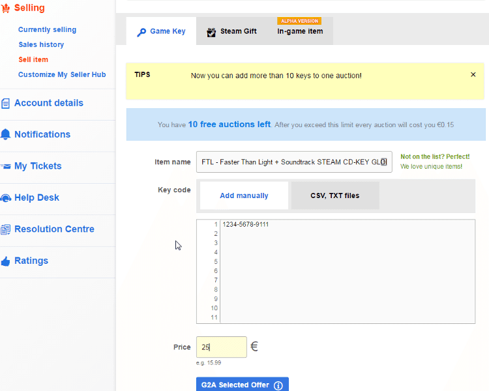This screenshot has height=391, width=489.
Task: Go to Sell item page
Action: point(33,59)
